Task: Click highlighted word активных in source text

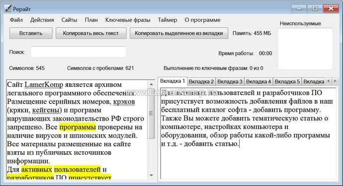Action: pos(36,170)
